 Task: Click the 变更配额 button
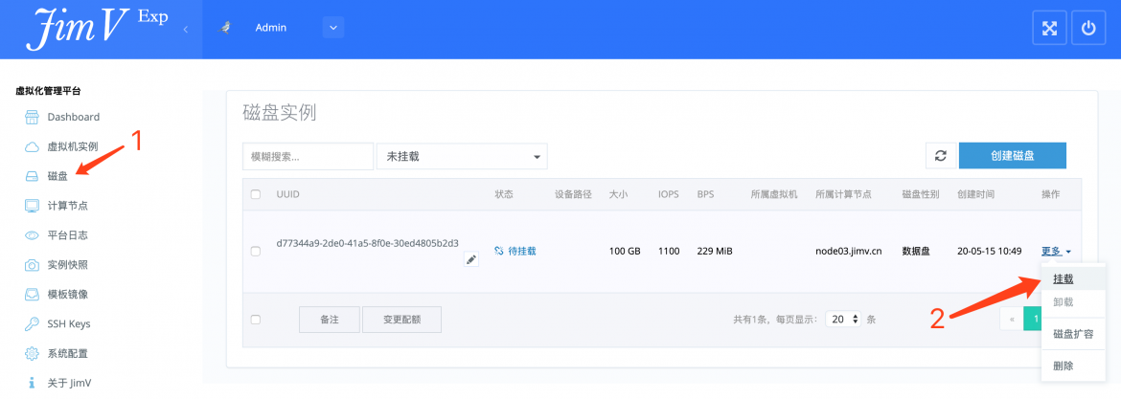pyautogui.click(x=401, y=320)
